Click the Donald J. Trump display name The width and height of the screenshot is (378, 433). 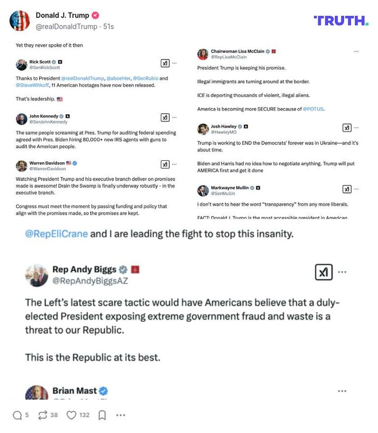[63, 15]
